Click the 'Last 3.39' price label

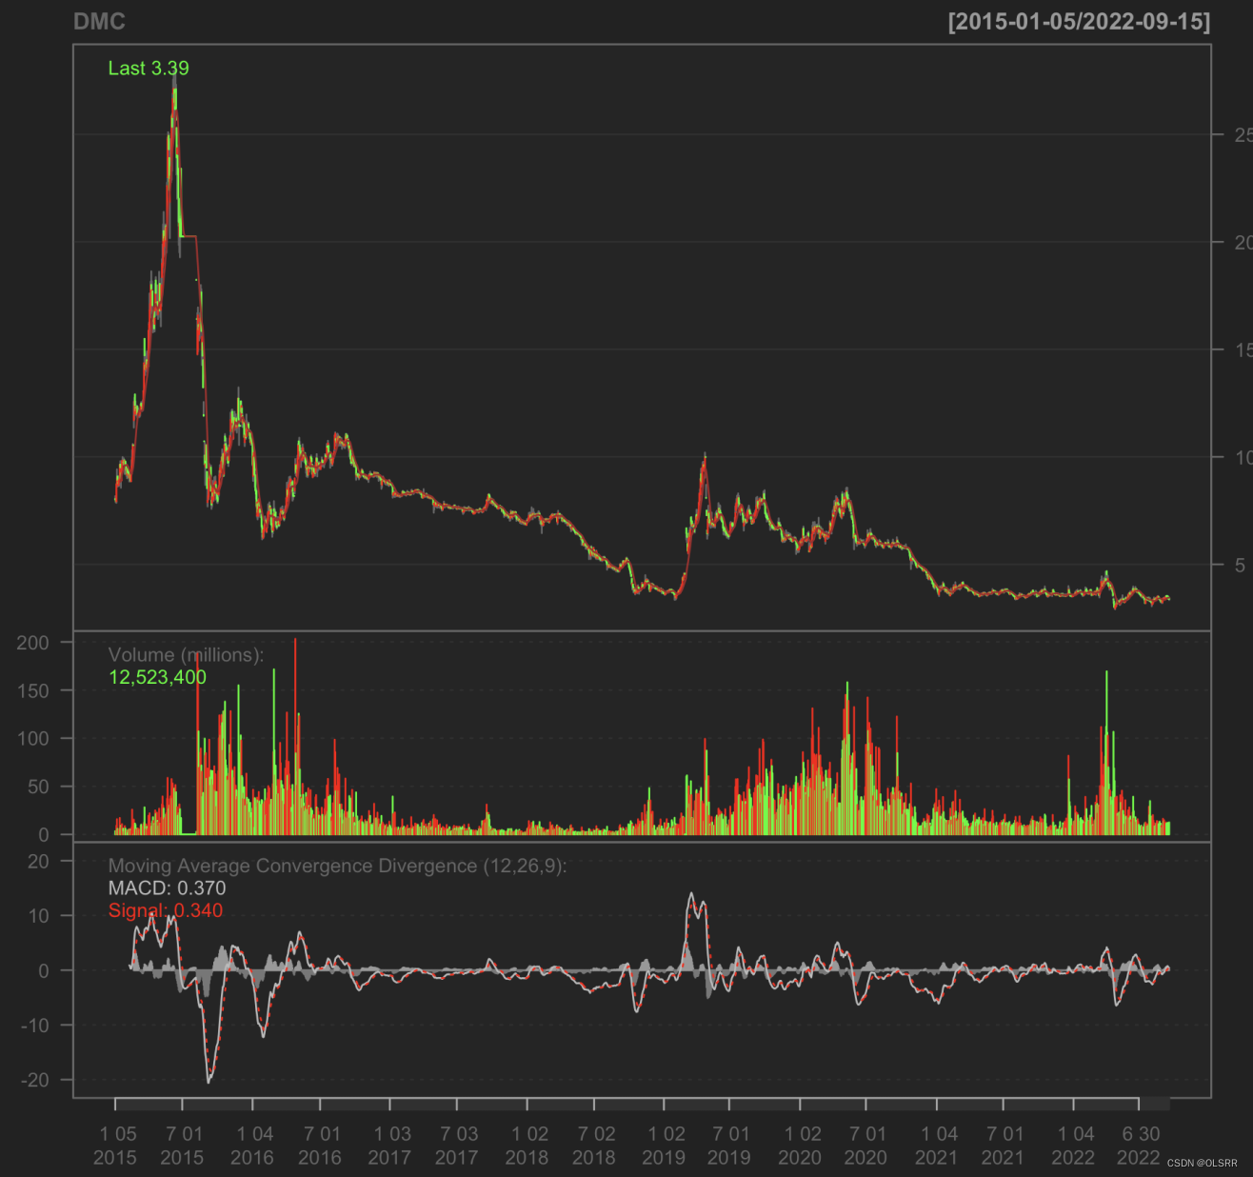click(149, 69)
